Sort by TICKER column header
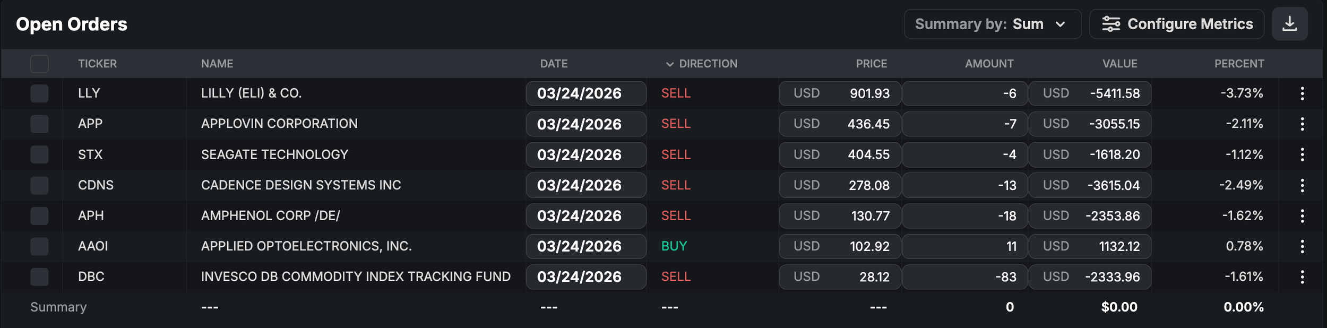1327x328 pixels. coord(97,64)
